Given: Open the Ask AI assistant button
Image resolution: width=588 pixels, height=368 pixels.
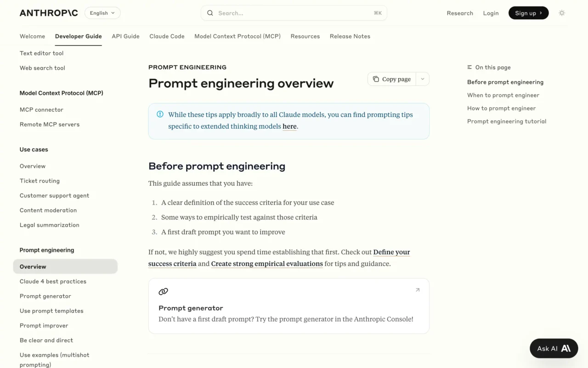Looking at the screenshot, I should click(554, 348).
